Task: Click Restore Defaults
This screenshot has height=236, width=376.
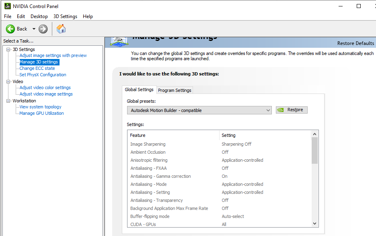Action: click(355, 43)
